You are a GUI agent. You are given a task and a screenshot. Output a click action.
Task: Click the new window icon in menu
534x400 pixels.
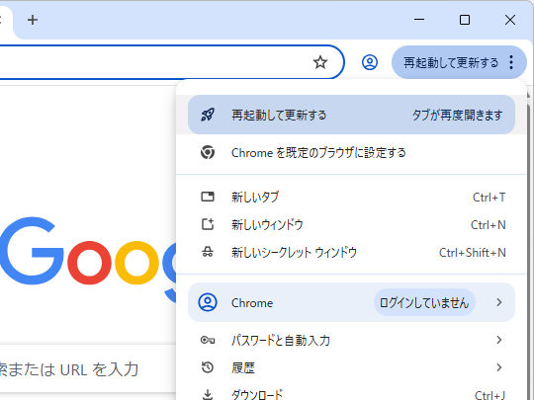click(x=208, y=224)
